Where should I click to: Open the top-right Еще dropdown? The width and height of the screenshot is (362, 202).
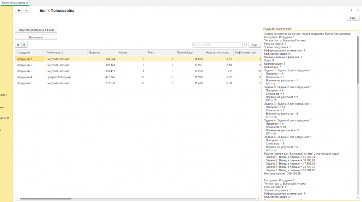[x=353, y=18]
